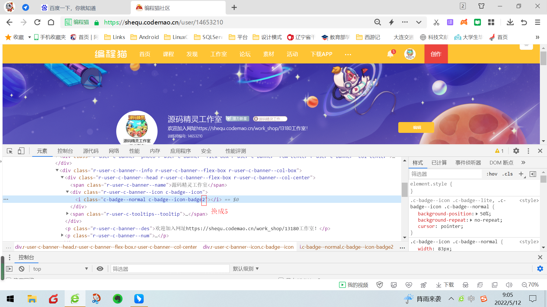Activate the inspect element picker
The image size is (547, 307).
(10, 151)
